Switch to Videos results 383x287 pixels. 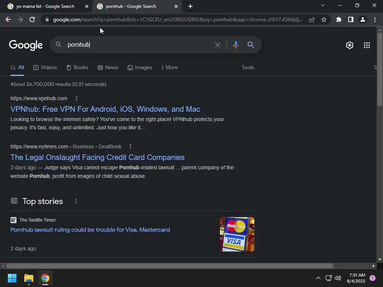point(45,67)
